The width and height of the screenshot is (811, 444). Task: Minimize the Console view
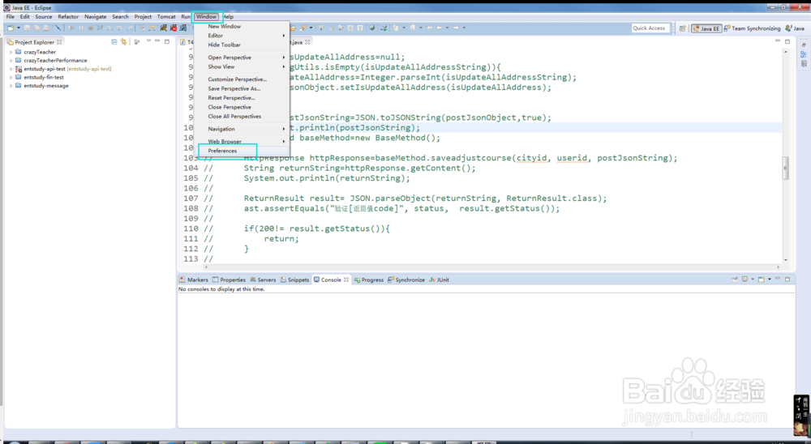tap(778, 278)
